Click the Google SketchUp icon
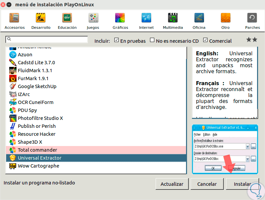The height and width of the screenshot is (200, 265). click(13, 86)
